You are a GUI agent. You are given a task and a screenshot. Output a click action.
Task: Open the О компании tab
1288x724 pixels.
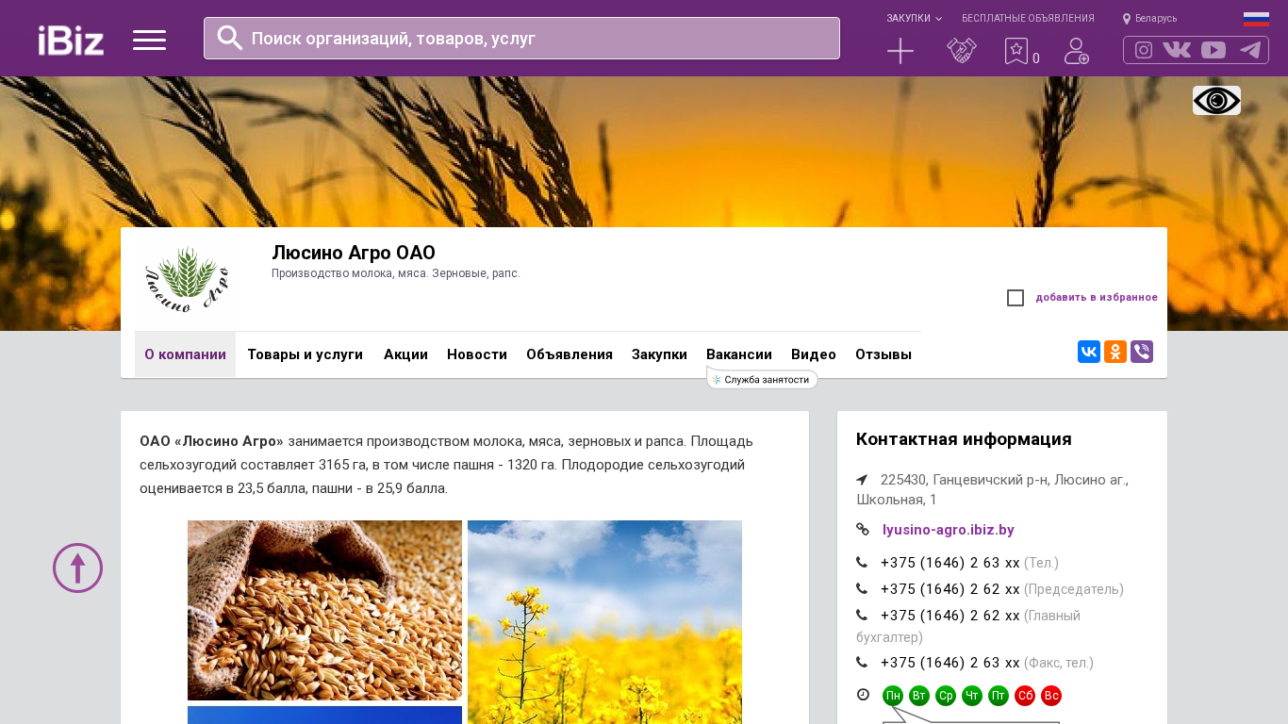pyautogui.click(x=185, y=354)
